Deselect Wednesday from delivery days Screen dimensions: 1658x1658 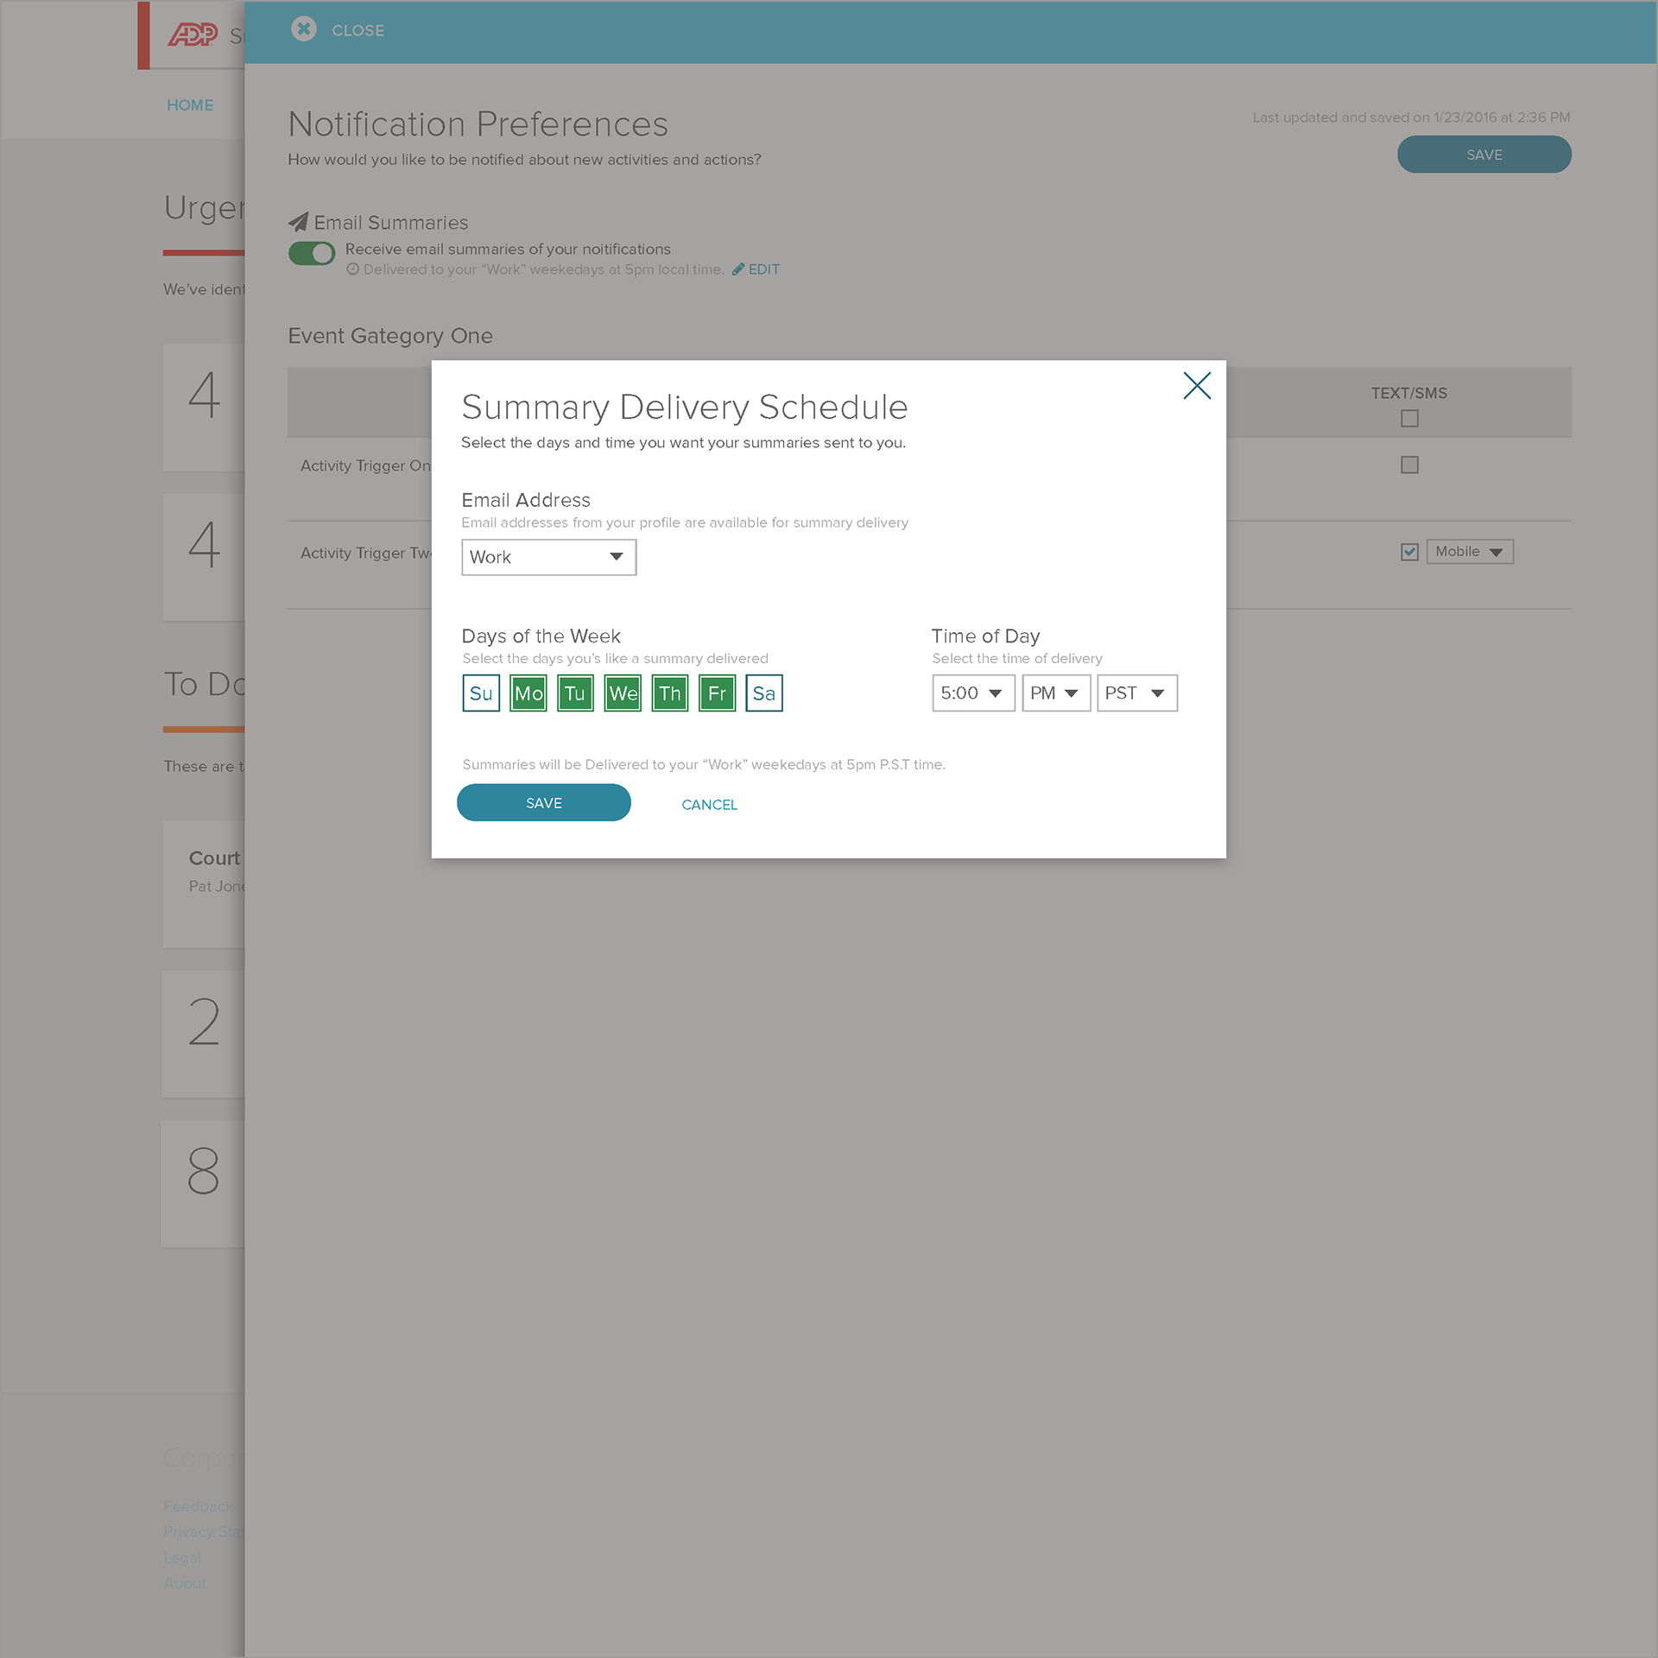[x=623, y=693]
